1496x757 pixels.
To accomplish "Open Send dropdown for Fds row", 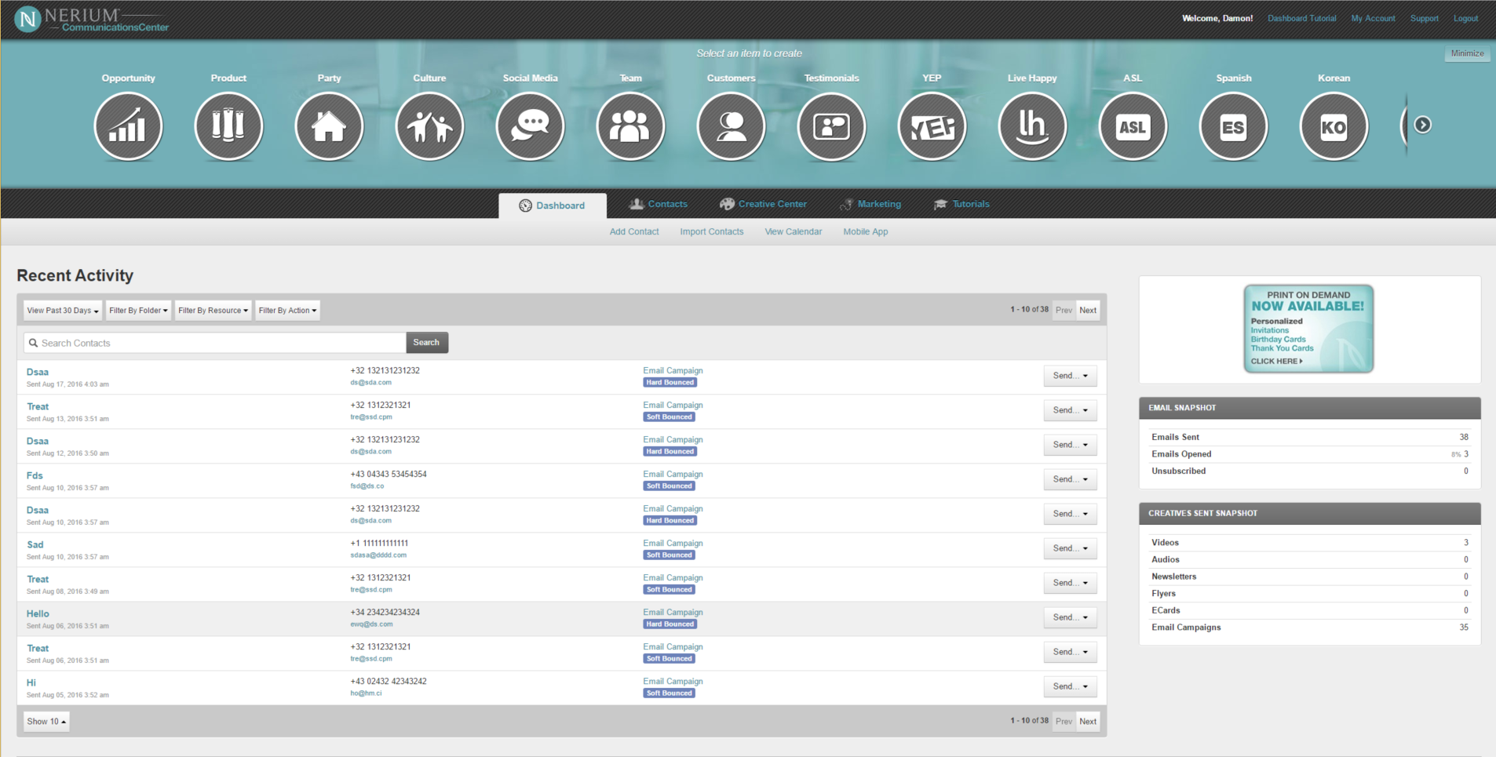I will 1070,479.
